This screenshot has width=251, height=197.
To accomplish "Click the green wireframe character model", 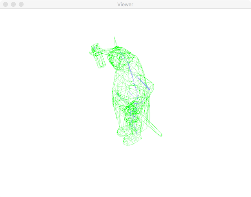I will [x=125, y=91].
